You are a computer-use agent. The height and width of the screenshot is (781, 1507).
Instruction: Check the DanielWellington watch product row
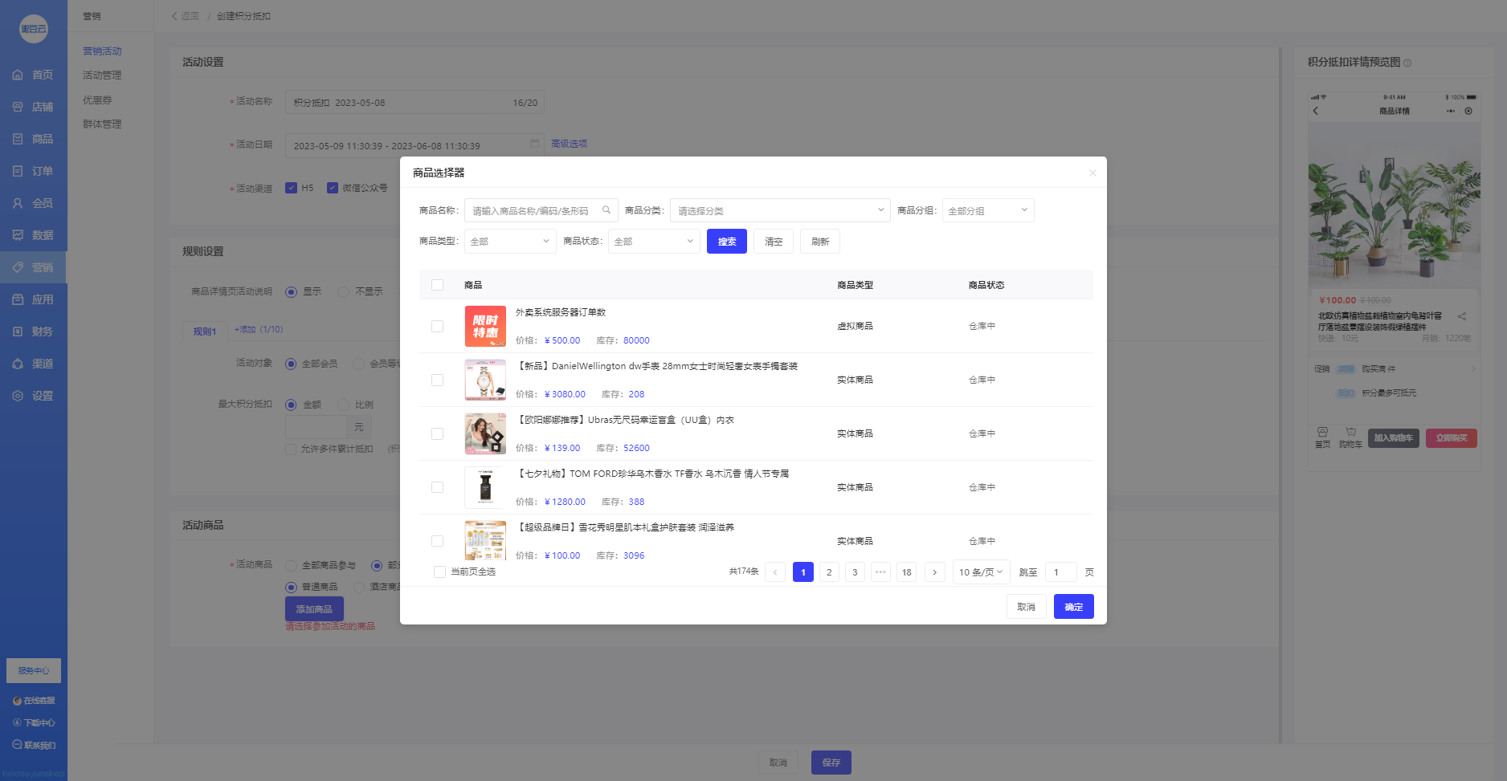click(437, 380)
